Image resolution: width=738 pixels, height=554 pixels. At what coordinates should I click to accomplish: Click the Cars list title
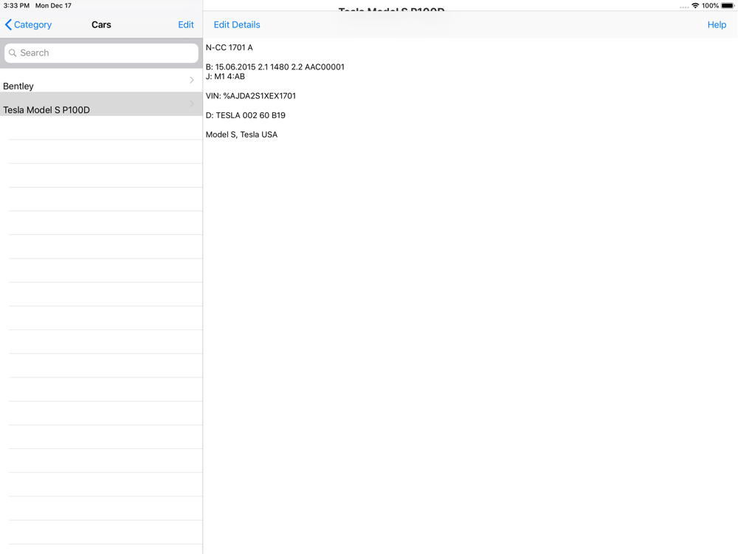(101, 24)
